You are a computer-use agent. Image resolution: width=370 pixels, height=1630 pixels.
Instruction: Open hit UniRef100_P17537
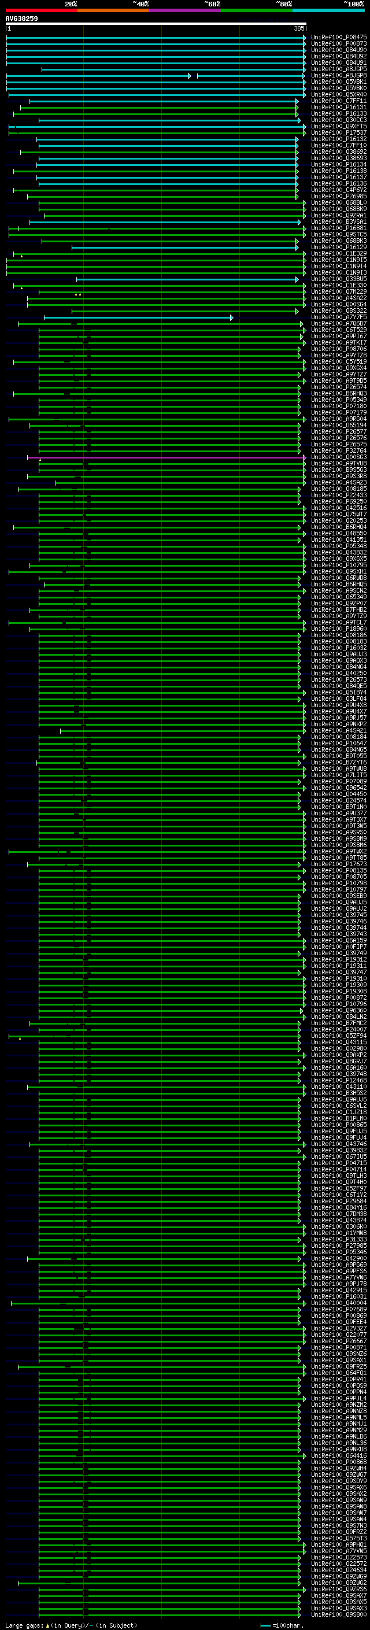[338, 133]
